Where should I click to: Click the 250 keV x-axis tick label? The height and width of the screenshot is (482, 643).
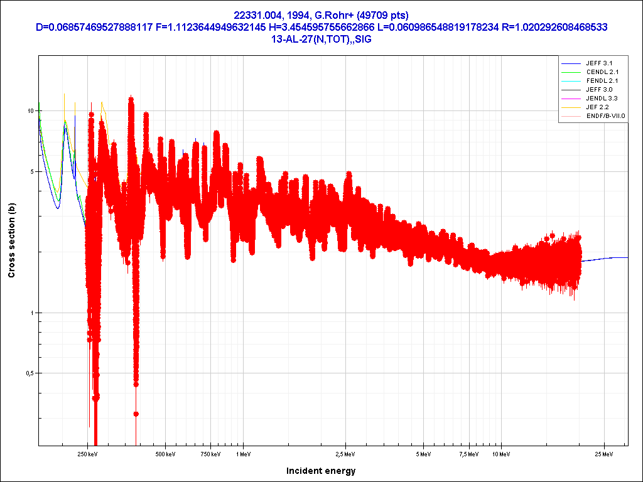[x=87, y=454]
